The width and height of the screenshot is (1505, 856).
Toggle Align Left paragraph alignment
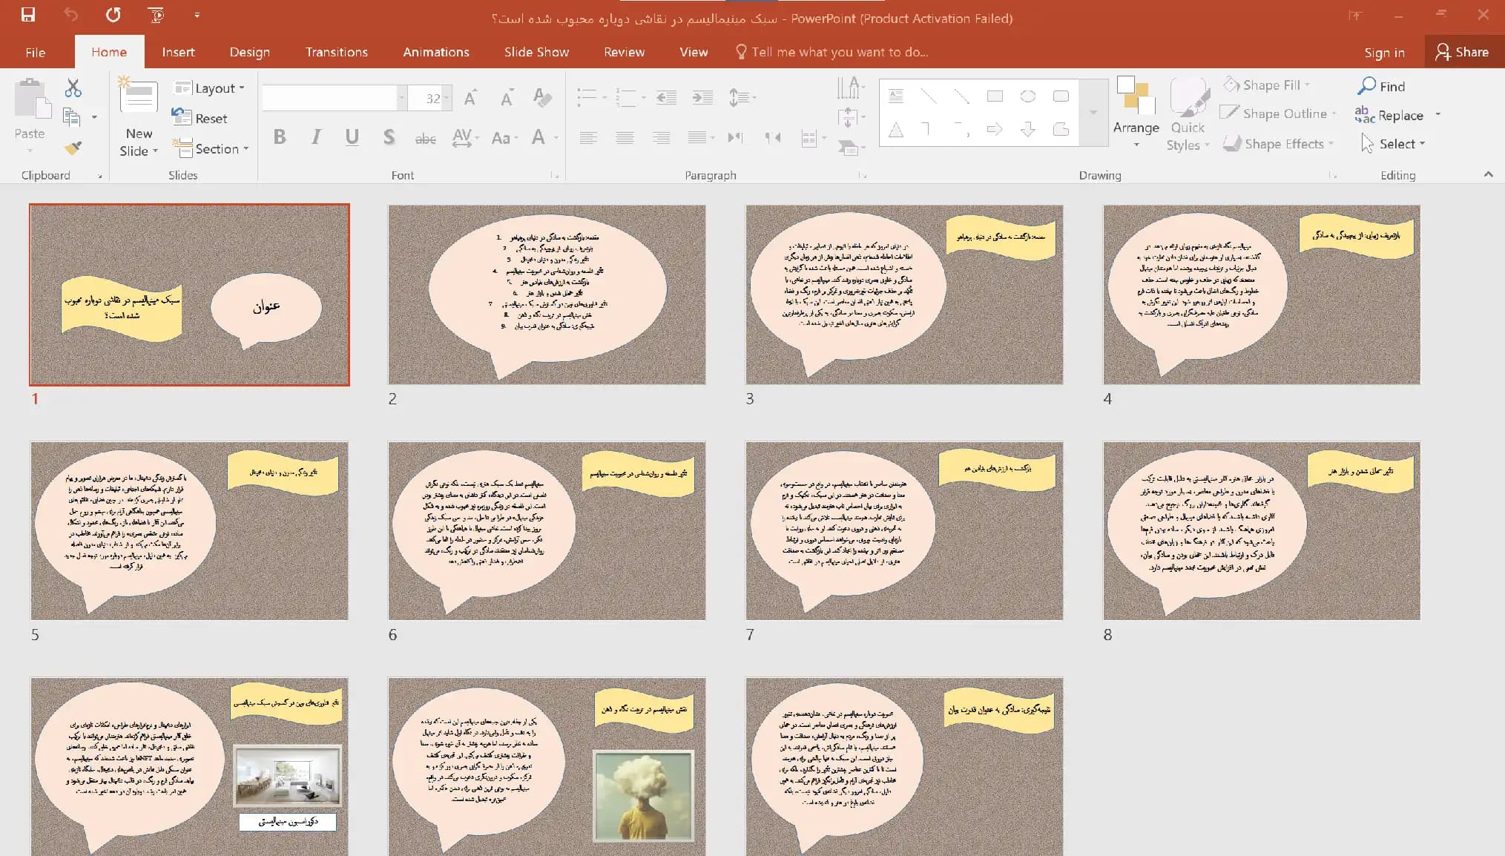tap(588, 137)
